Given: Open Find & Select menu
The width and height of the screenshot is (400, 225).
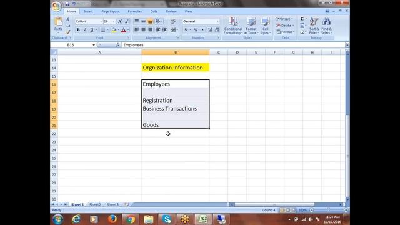Looking at the screenshot, I should point(326,26).
